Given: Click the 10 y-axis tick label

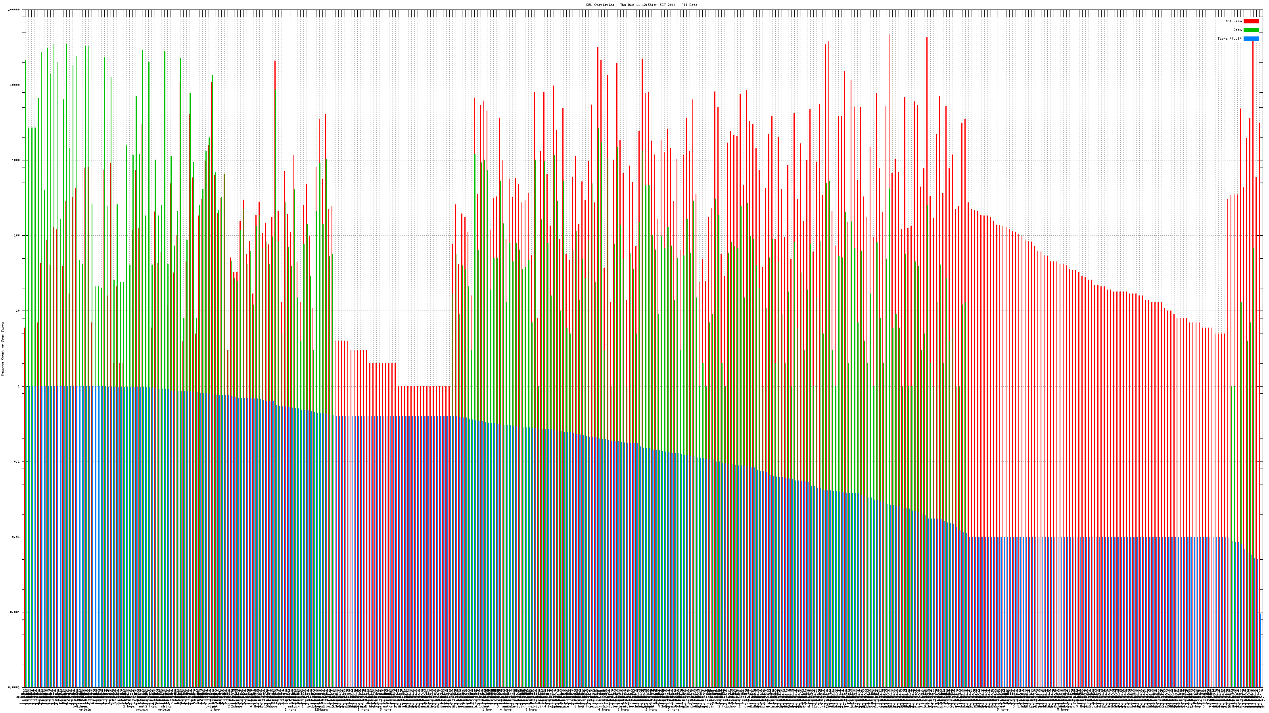Looking at the screenshot, I should click(18, 311).
